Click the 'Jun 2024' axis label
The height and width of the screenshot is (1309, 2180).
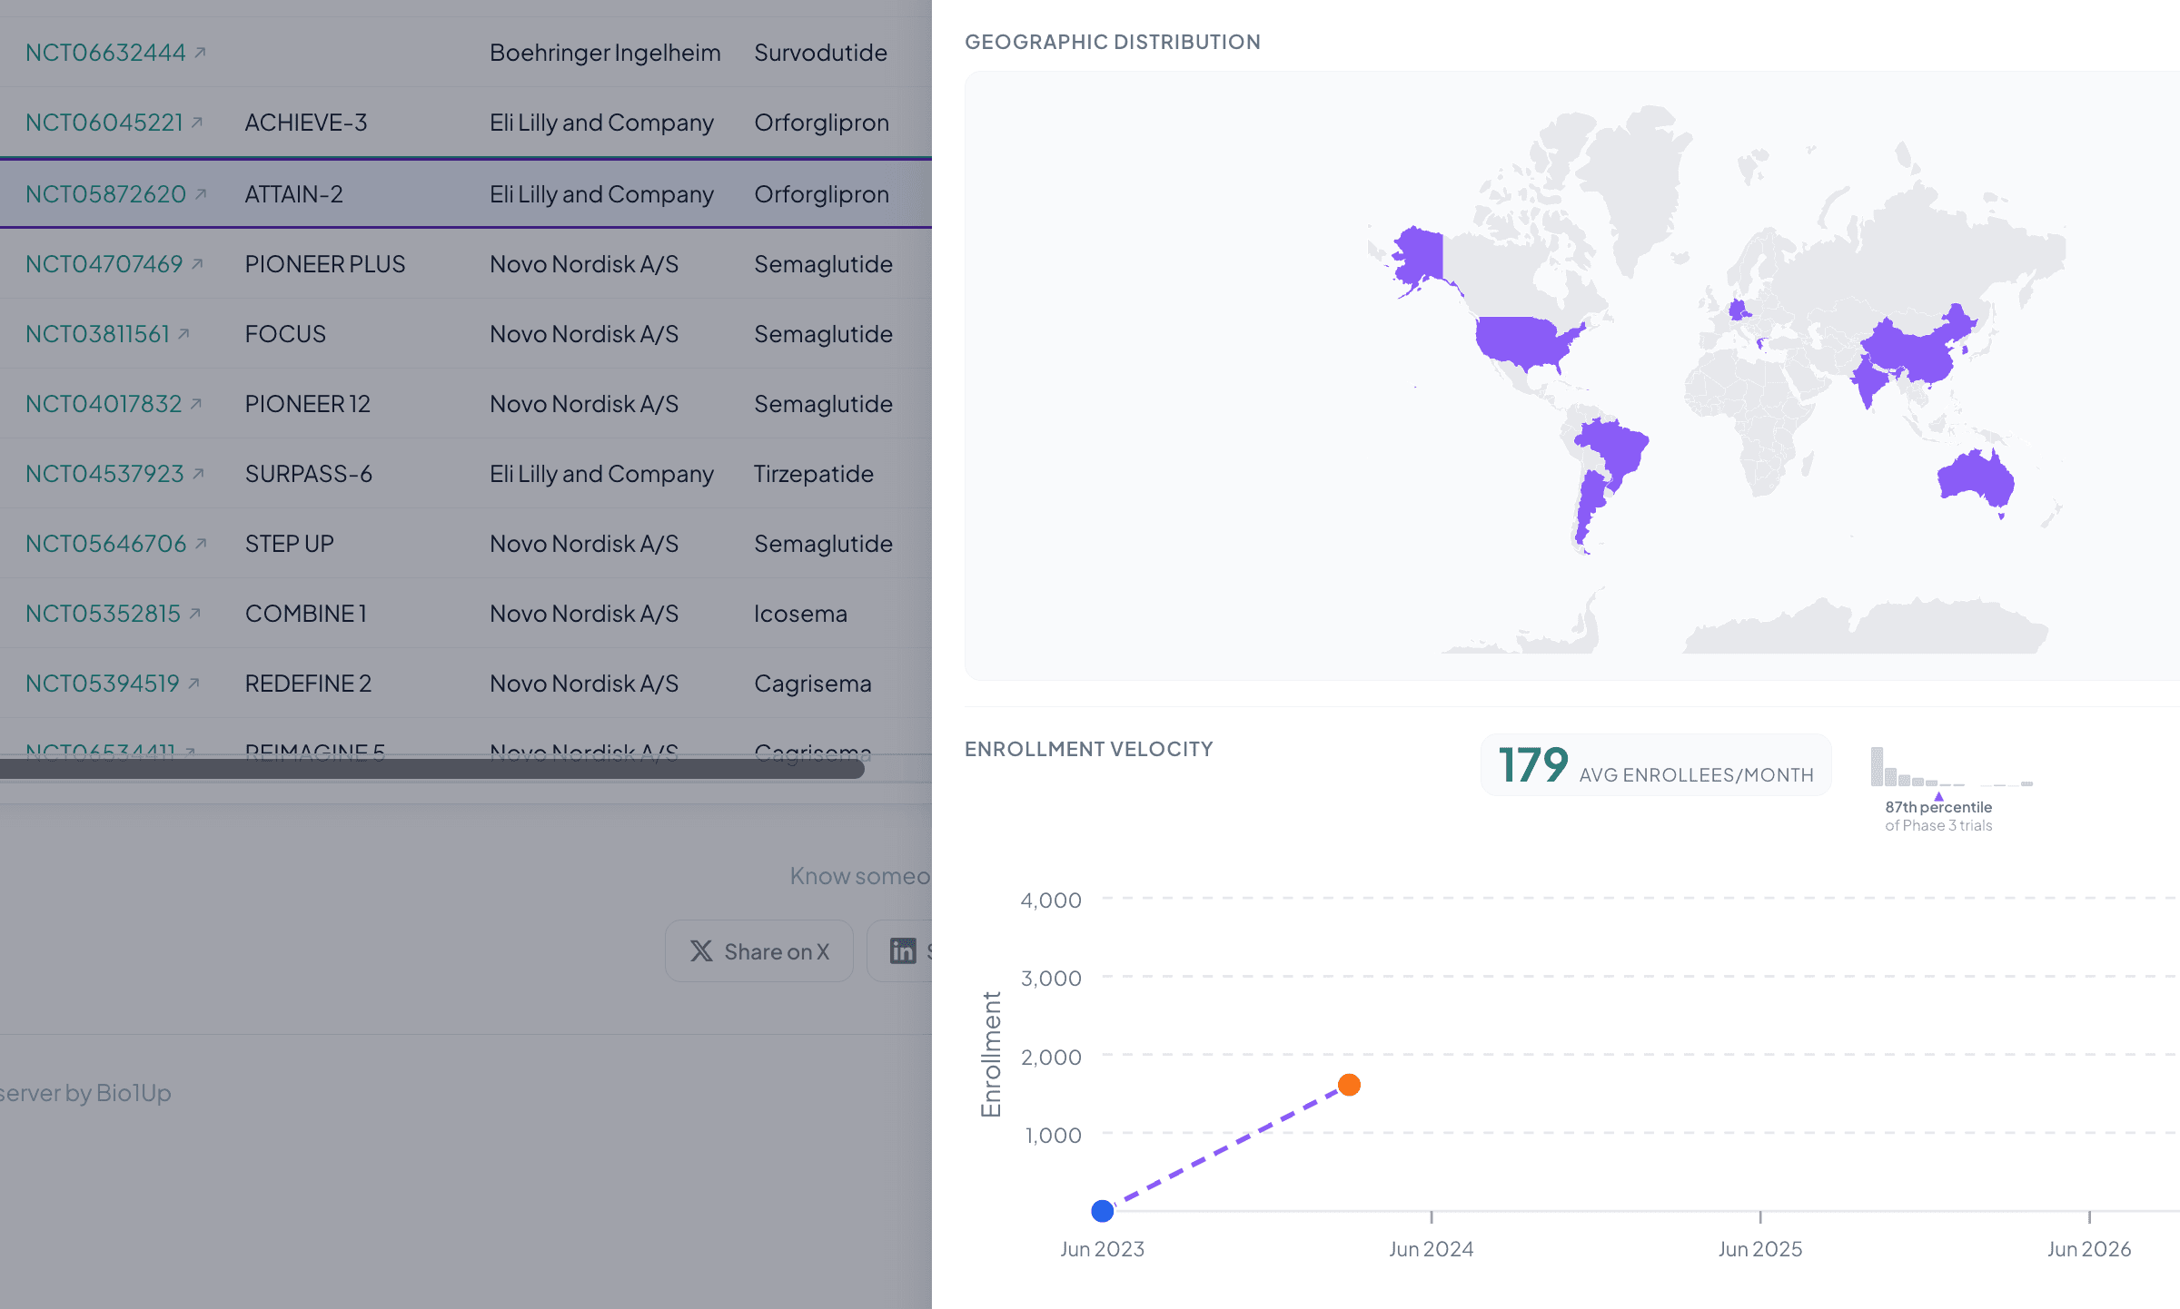point(1432,1249)
